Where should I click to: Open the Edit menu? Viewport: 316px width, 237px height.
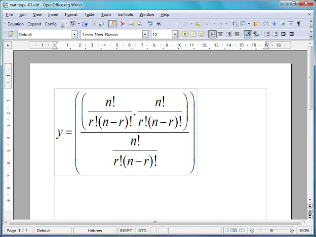click(x=23, y=14)
